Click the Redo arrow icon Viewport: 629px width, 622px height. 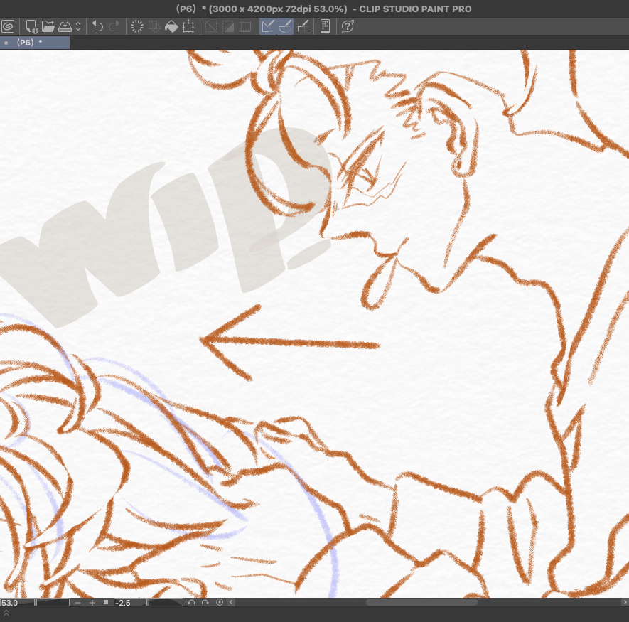114,26
